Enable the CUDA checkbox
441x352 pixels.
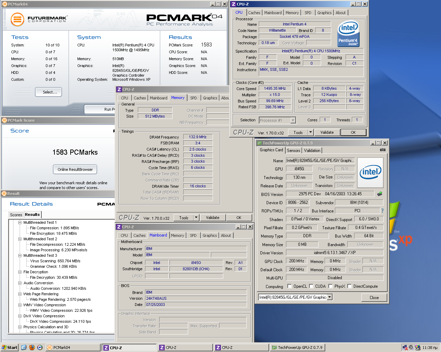[x=311, y=286]
